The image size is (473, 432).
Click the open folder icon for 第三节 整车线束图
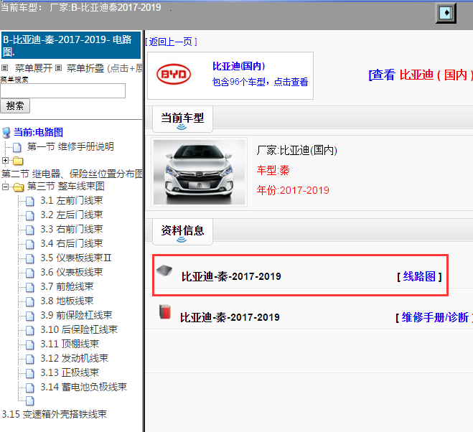coord(19,187)
